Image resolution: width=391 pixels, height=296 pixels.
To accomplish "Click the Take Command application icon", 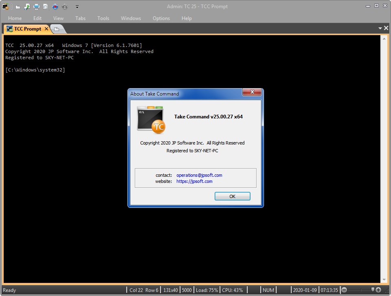I will coord(5,7).
